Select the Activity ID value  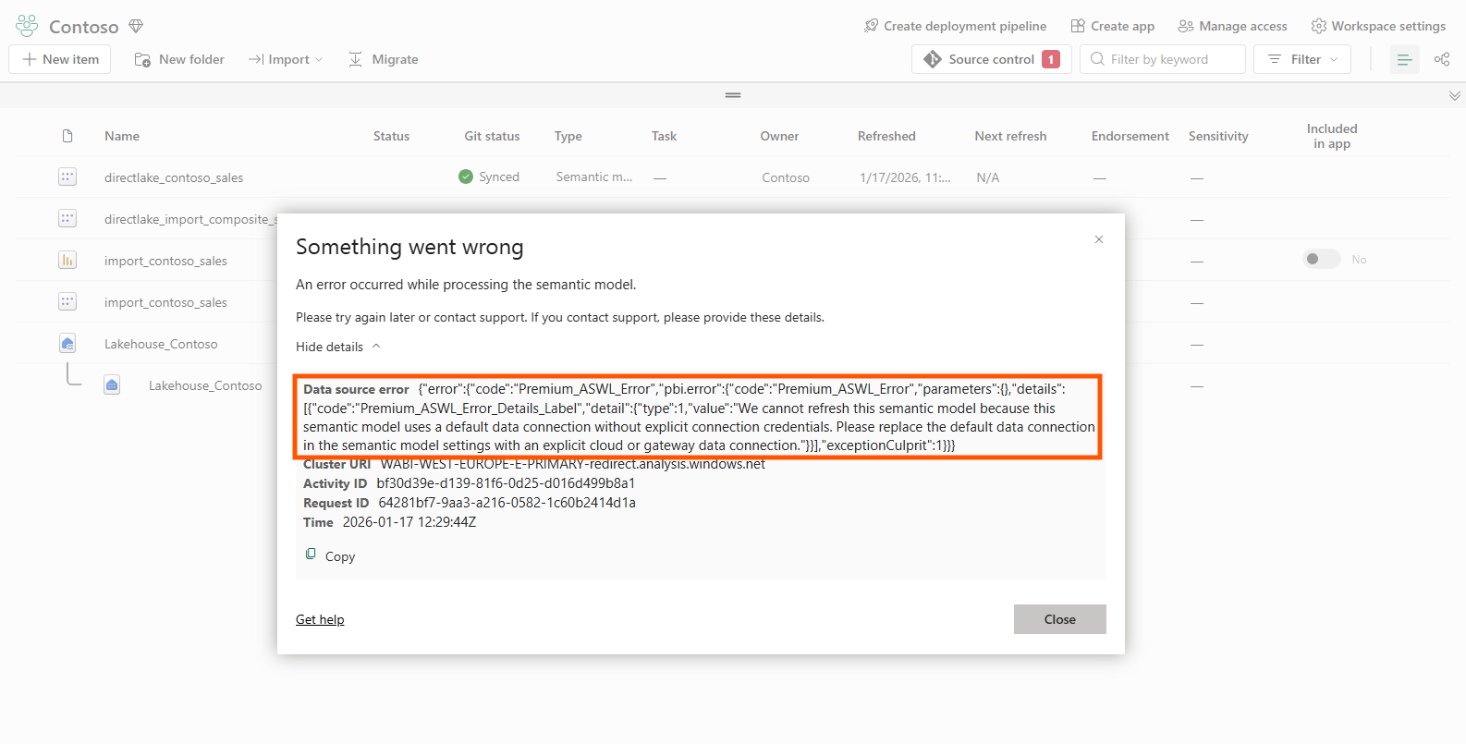(506, 483)
